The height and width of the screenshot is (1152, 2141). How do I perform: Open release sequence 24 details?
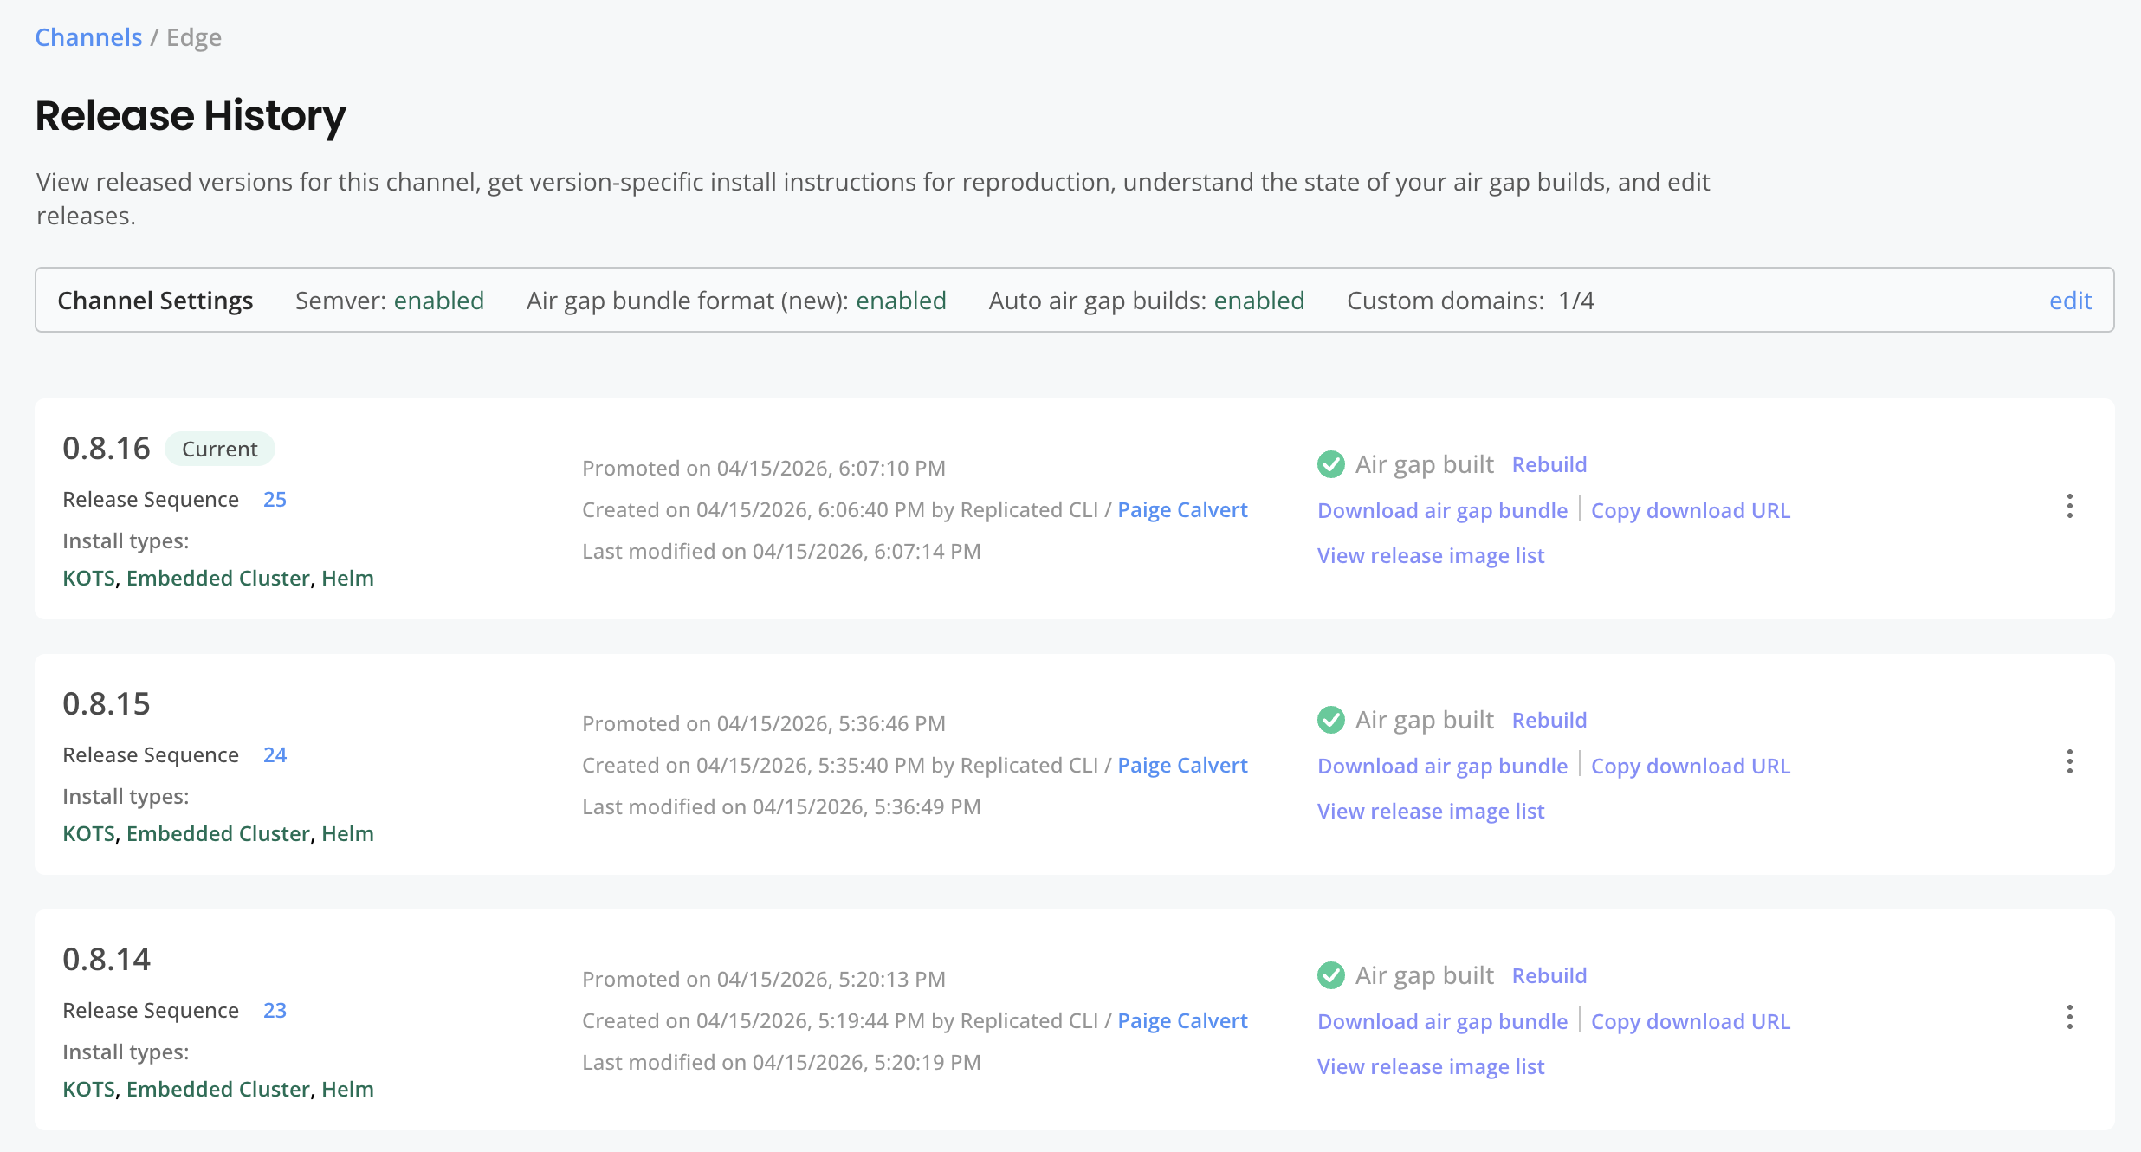point(275,754)
